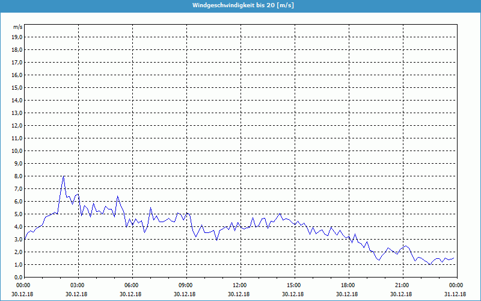
Task: Click the m/s unit label above the y-axis
Action: [17, 27]
